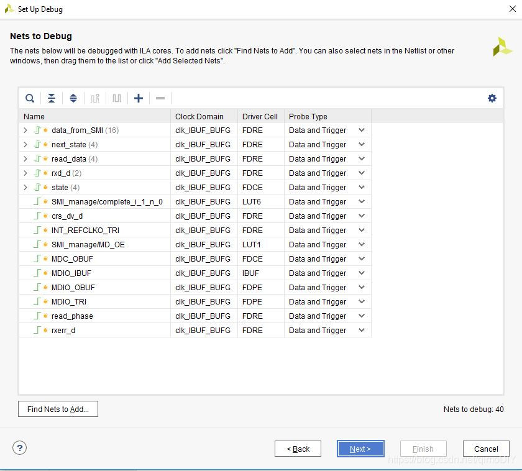Open probe type dropdown for MDC_OBUF
Screen dimensions: 522x471
362,259
